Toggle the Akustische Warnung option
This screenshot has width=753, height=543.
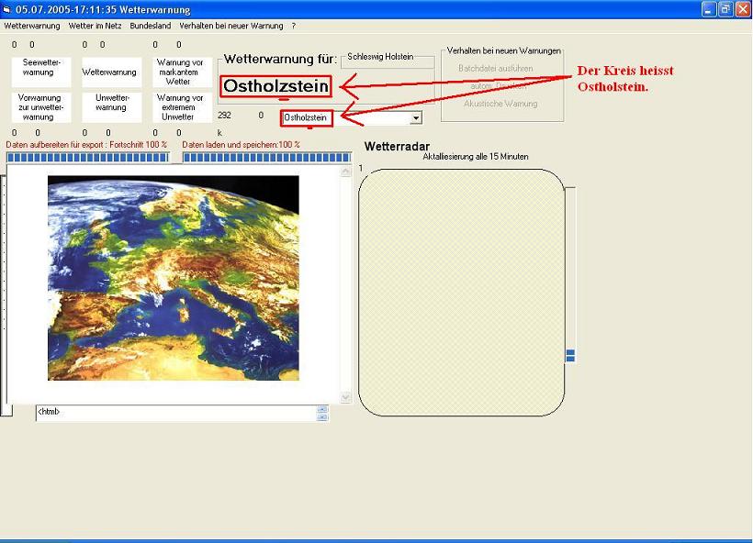pyautogui.click(x=500, y=104)
